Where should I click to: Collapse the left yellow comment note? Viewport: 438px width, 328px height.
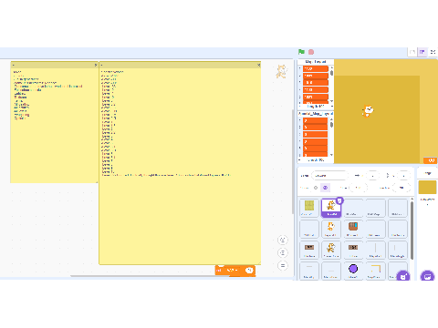pyautogui.click(x=14, y=65)
